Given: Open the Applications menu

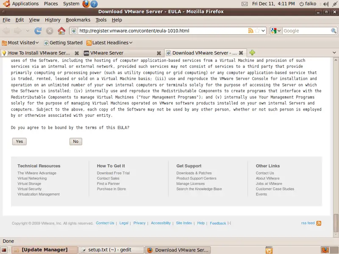Looking at the screenshot, I should [25, 4].
